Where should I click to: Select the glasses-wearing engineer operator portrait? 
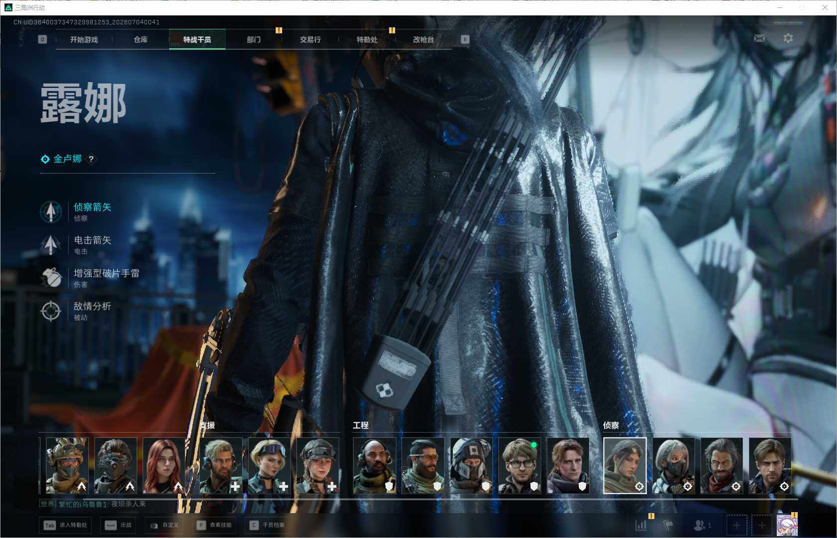(520, 466)
